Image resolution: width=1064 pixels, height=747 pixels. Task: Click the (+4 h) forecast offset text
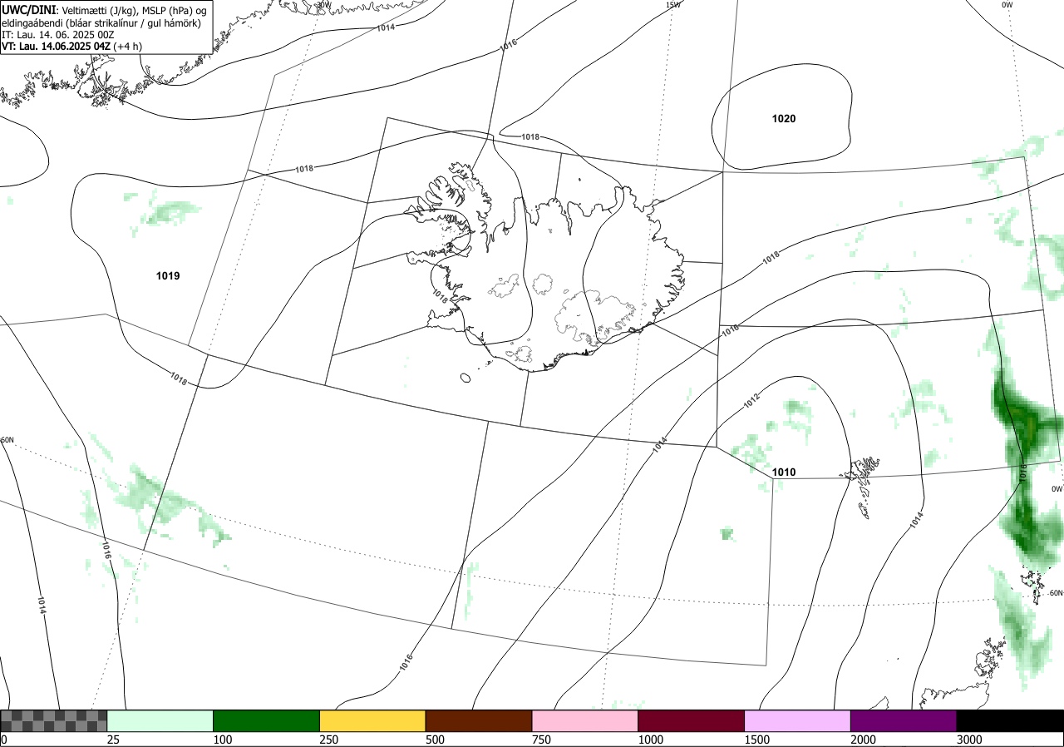(x=128, y=47)
